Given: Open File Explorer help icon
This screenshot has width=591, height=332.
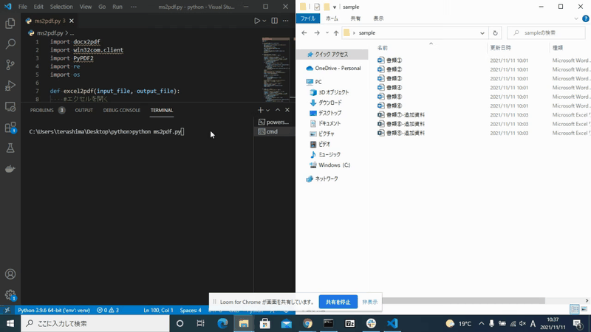Looking at the screenshot, I should tap(585, 18).
